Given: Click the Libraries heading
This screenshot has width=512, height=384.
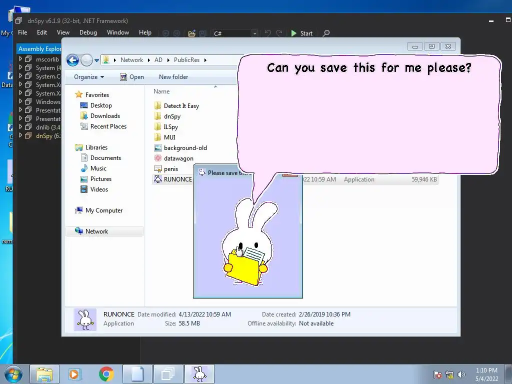Looking at the screenshot, I should coord(91,147).
